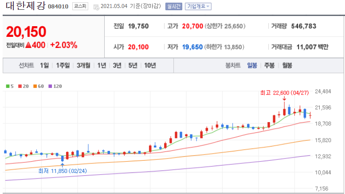345x194 pixels.
Task: Select the 일봉 candle chart
Action: (x=252, y=65)
